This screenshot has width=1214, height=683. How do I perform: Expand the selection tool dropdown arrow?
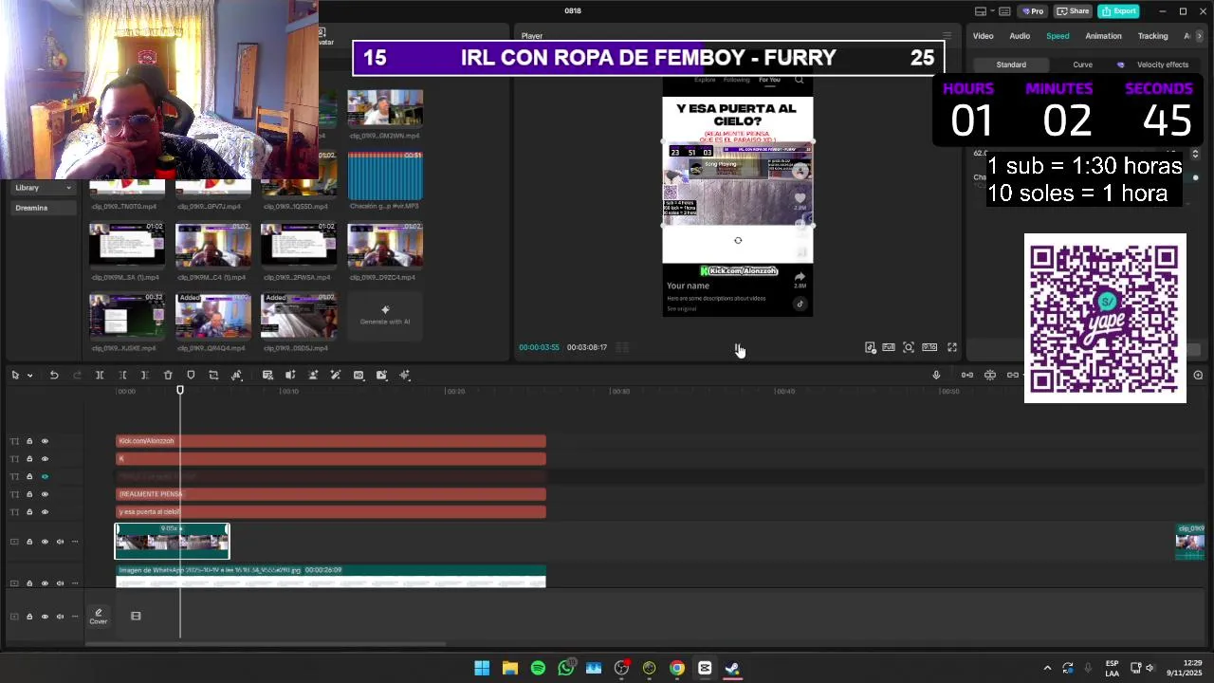pos(29,376)
